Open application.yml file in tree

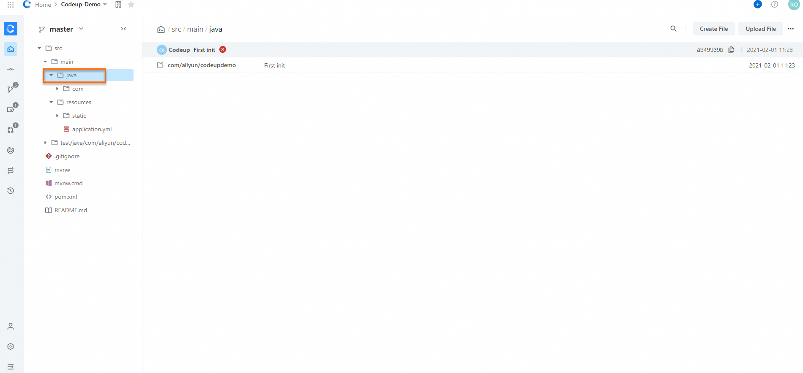(92, 129)
